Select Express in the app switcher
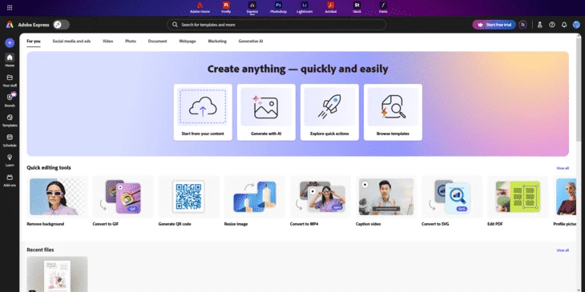The width and height of the screenshot is (585, 292). (x=252, y=7)
